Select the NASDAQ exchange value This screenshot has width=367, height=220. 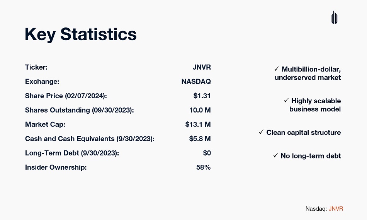pos(196,82)
